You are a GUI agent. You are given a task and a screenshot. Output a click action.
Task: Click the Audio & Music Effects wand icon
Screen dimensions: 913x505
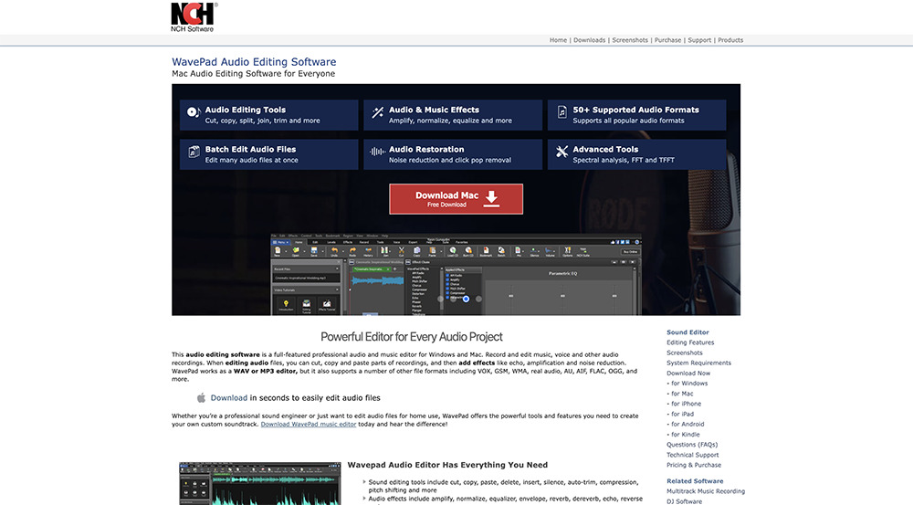pyautogui.click(x=376, y=113)
